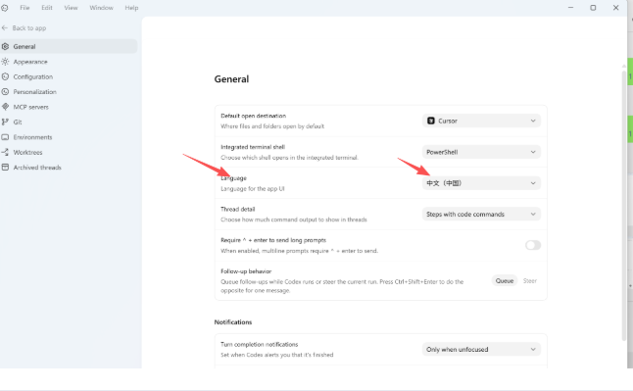The height and width of the screenshot is (391, 633).
Task: Click the Environments monitor icon
Action: 5,137
